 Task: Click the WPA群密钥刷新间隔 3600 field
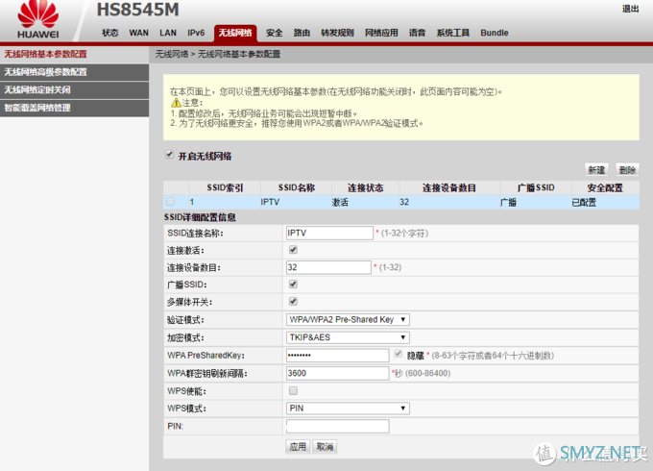(x=338, y=373)
